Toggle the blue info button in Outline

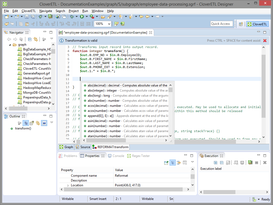[x=44, y=123]
